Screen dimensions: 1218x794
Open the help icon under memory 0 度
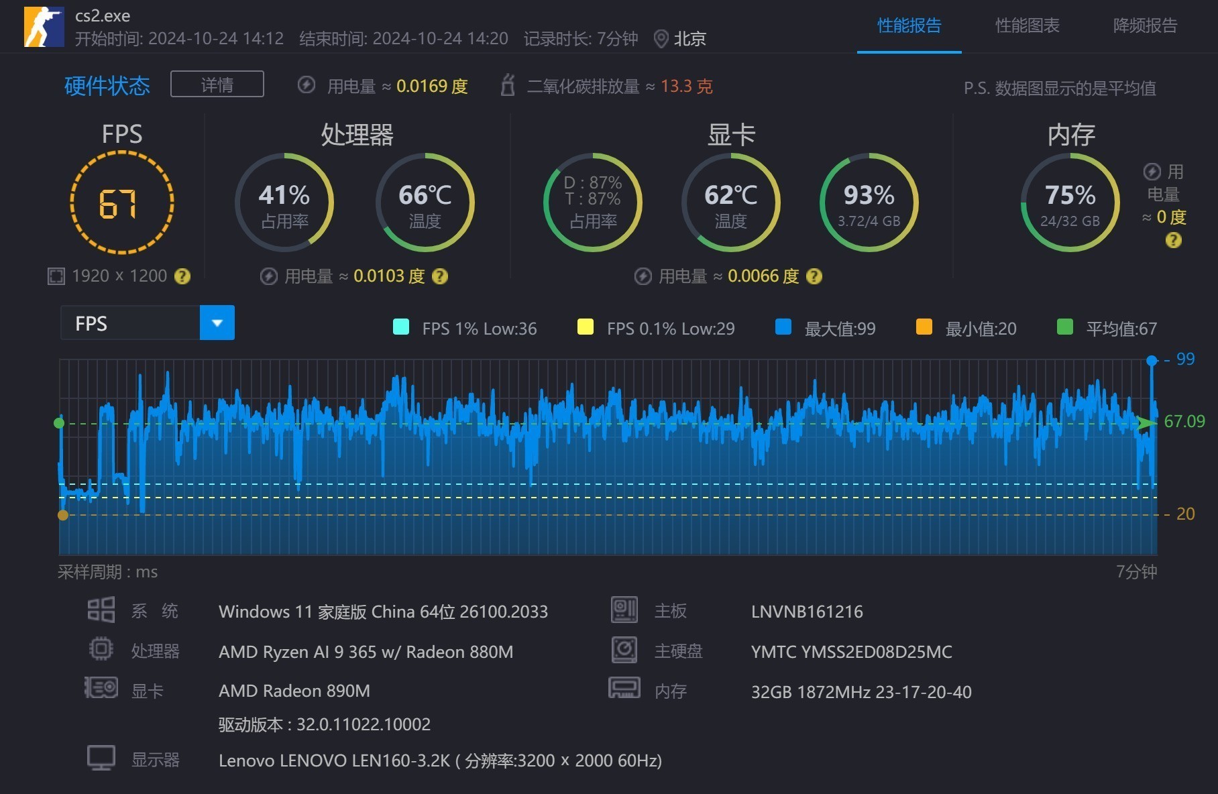(x=1173, y=240)
